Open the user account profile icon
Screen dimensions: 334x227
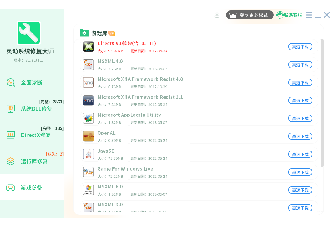(x=217, y=15)
